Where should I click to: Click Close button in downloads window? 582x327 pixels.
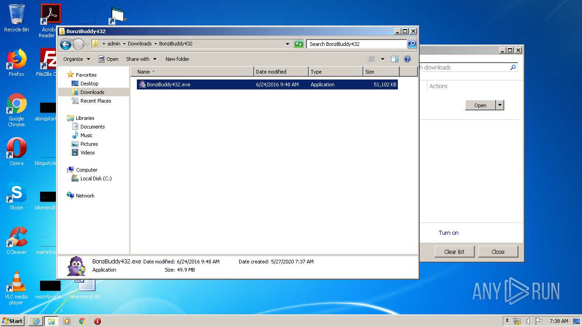click(x=498, y=252)
